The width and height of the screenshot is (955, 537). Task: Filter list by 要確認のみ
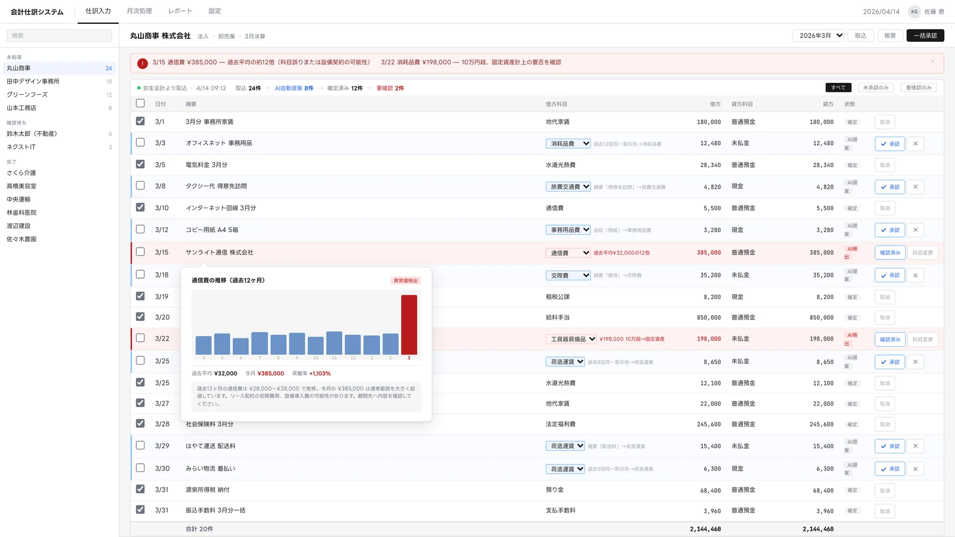pyautogui.click(x=919, y=88)
